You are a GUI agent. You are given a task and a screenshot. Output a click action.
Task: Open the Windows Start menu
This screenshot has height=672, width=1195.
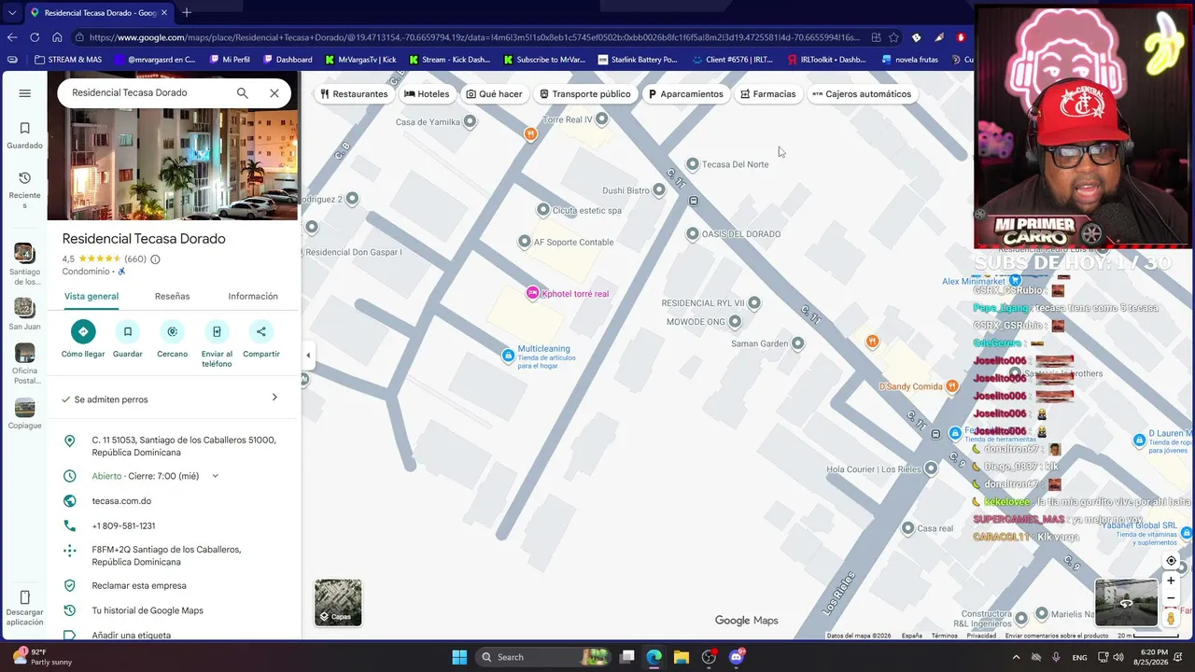tap(459, 657)
